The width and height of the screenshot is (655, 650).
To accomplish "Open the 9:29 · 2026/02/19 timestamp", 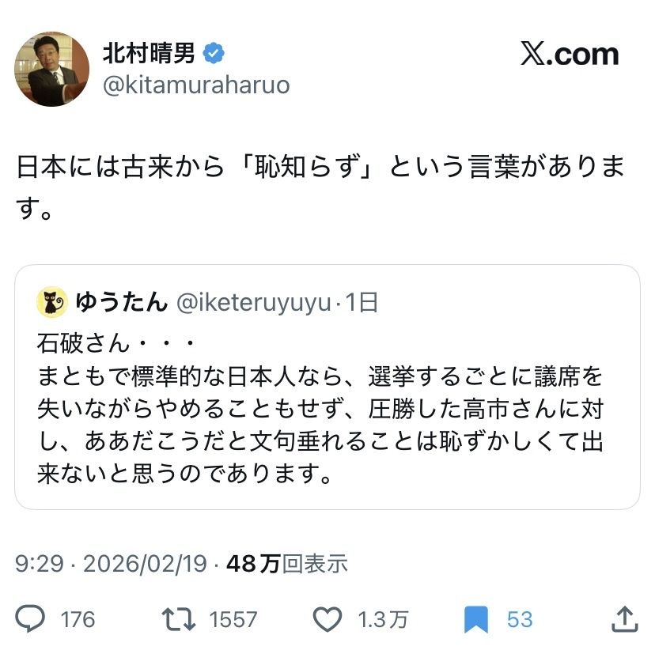I will 111,563.
